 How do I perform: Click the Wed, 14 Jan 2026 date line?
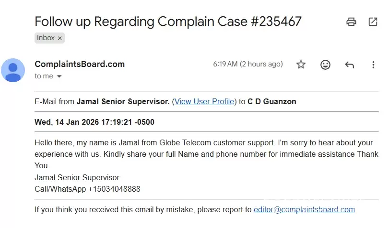pyautogui.click(x=94, y=122)
